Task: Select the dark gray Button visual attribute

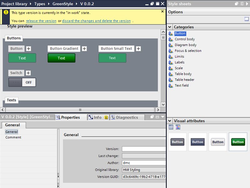Action: (177, 142)
